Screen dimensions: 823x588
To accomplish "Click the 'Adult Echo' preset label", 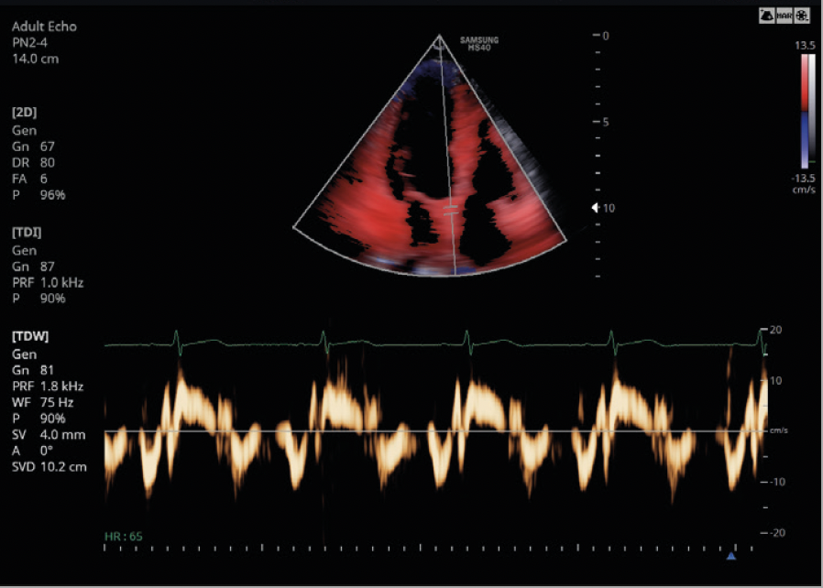I will (44, 27).
